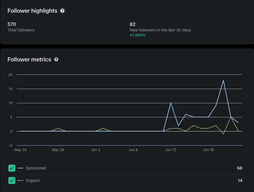Click the 82 new followers figure
This screenshot has width=254, height=192.
pyautogui.click(x=133, y=24)
